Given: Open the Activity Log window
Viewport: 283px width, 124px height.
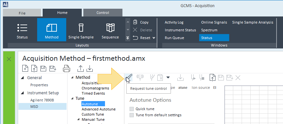Looking at the screenshot, I should pos(174,22).
